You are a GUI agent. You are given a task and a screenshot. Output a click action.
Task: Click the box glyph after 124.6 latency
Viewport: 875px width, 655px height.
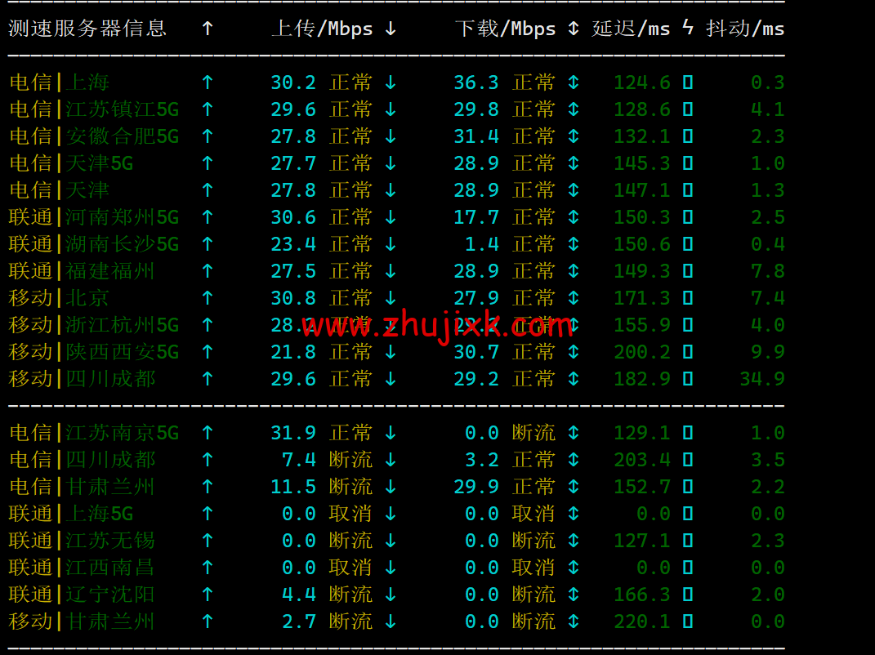pyautogui.click(x=688, y=82)
